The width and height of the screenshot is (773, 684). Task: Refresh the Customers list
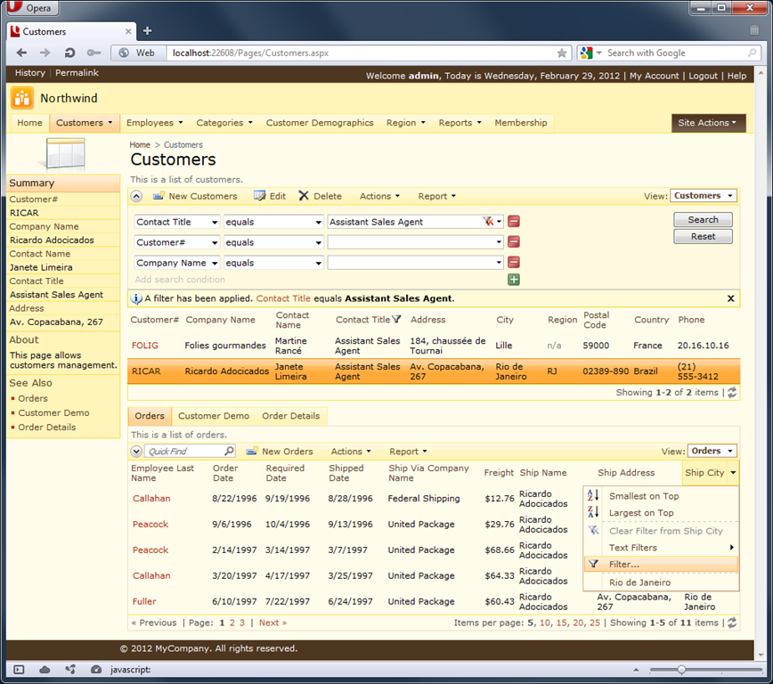click(732, 393)
